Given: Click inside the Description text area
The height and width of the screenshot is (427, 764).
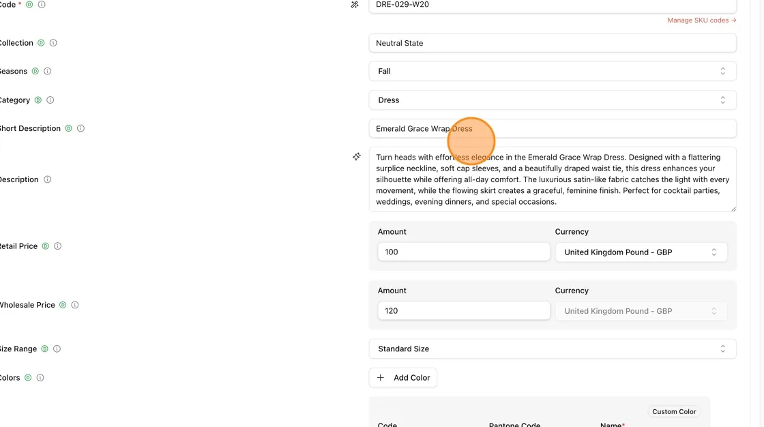Looking at the screenshot, I should [553, 179].
